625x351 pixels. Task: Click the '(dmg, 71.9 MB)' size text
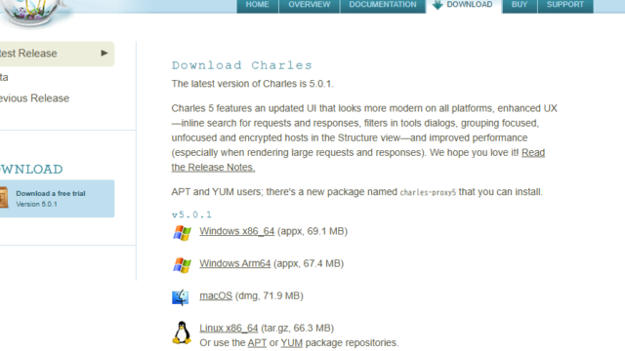[x=270, y=296]
